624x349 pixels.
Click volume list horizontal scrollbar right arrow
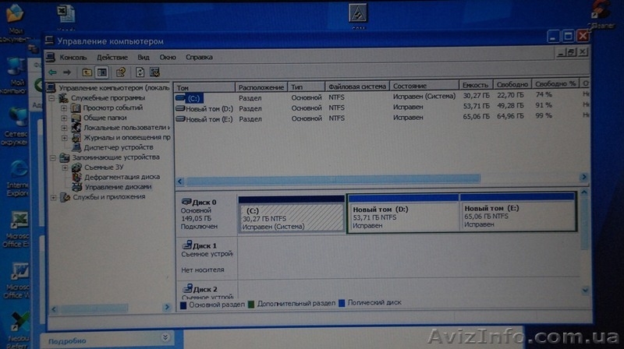pyautogui.click(x=583, y=177)
